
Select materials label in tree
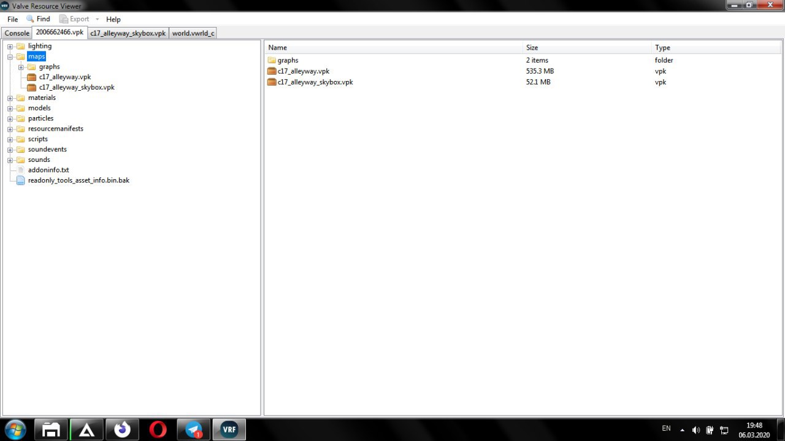click(42, 98)
